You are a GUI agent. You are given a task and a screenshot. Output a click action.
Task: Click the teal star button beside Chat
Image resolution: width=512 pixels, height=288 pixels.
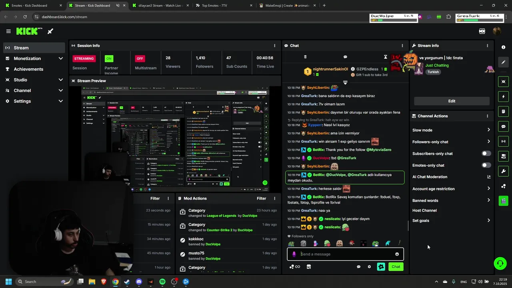pyautogui.click(x=381, y=267)
